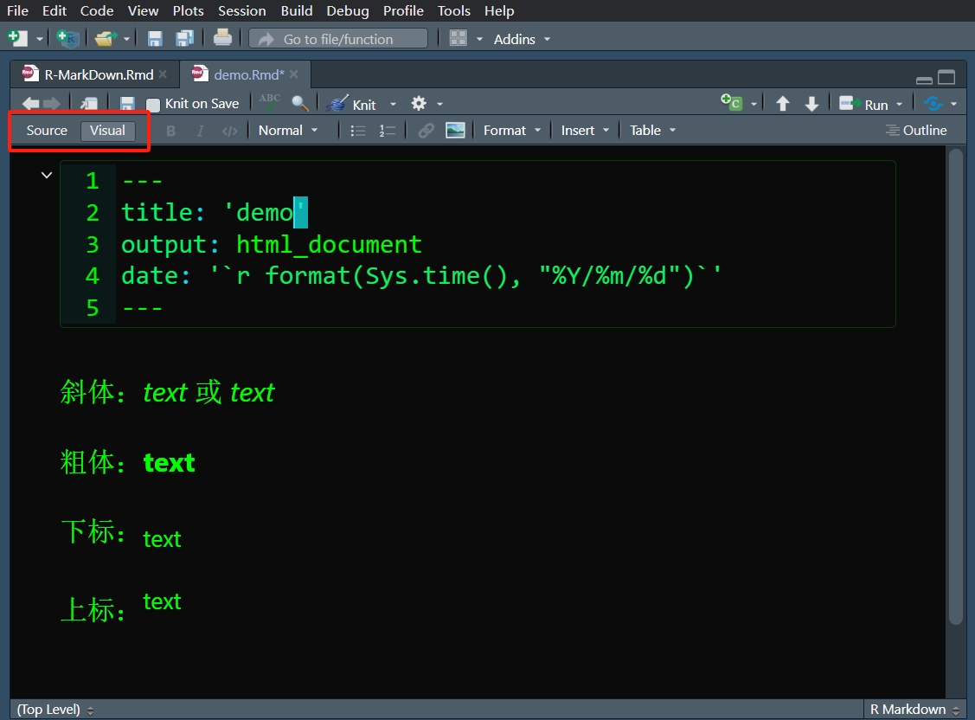This screenshot has height=720, width=975.
Task: Click the workspace panes grid icon
Action: 459,39
